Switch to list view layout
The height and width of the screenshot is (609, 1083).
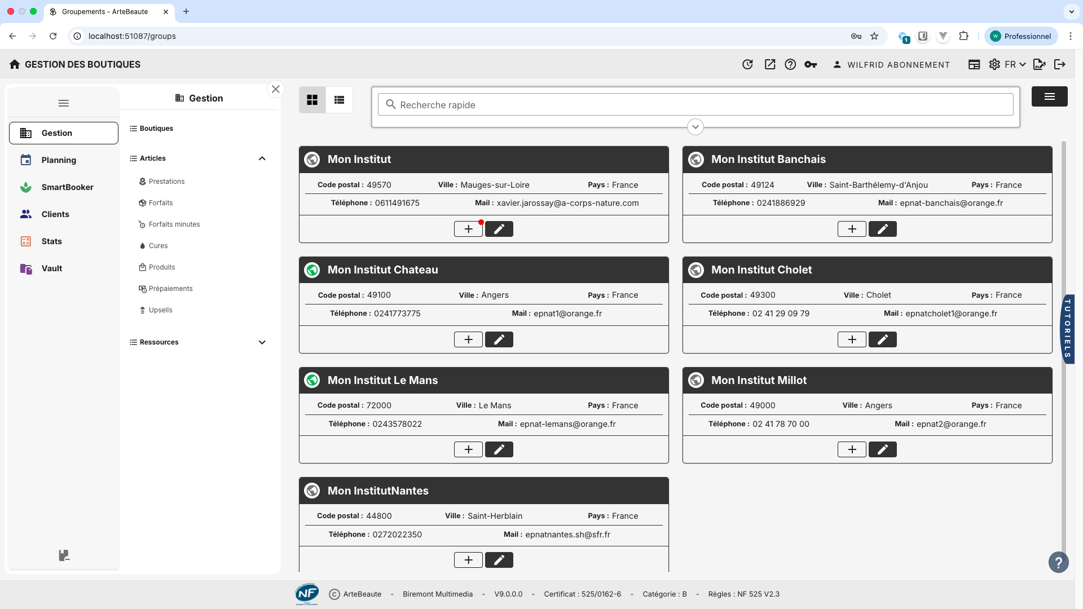[x=339, y=100]
